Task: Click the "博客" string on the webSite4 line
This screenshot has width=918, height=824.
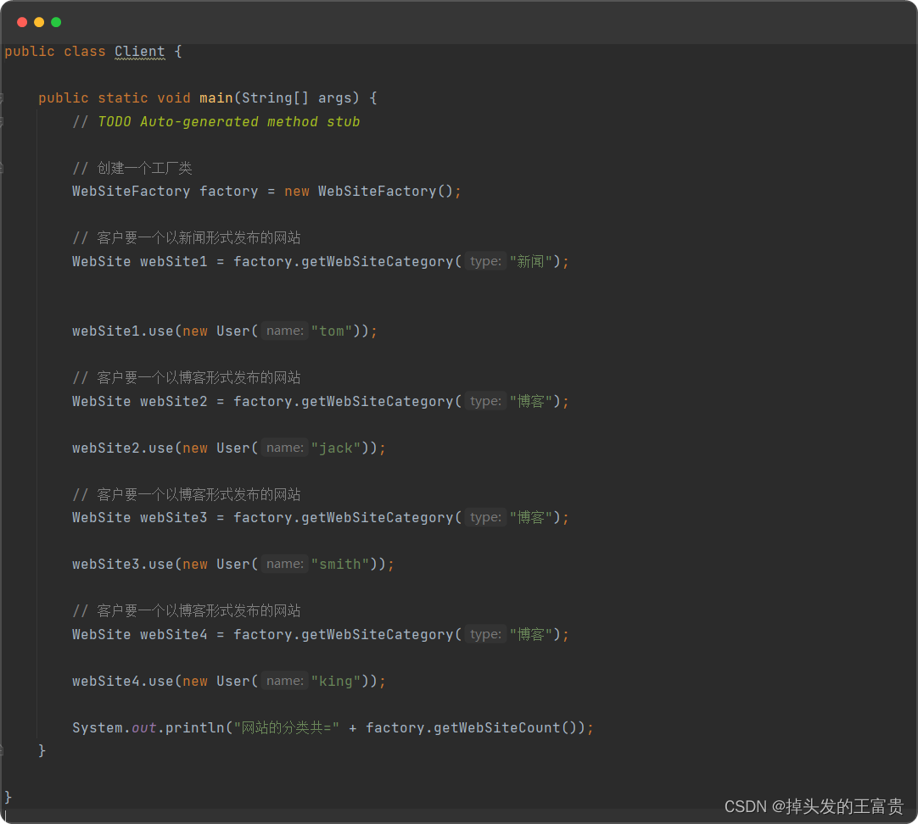Action: pyautogui.click(x=530, y=634)
